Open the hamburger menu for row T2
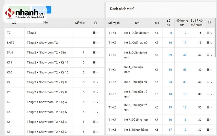The width and height of the screenshot is (217, 136). (95, 33)
